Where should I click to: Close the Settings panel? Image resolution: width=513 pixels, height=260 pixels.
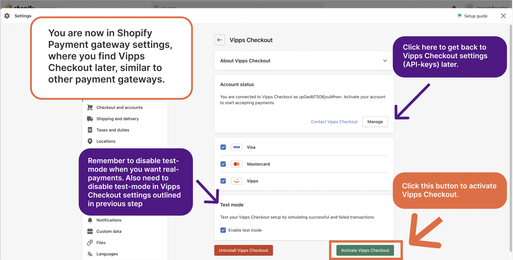503,16
